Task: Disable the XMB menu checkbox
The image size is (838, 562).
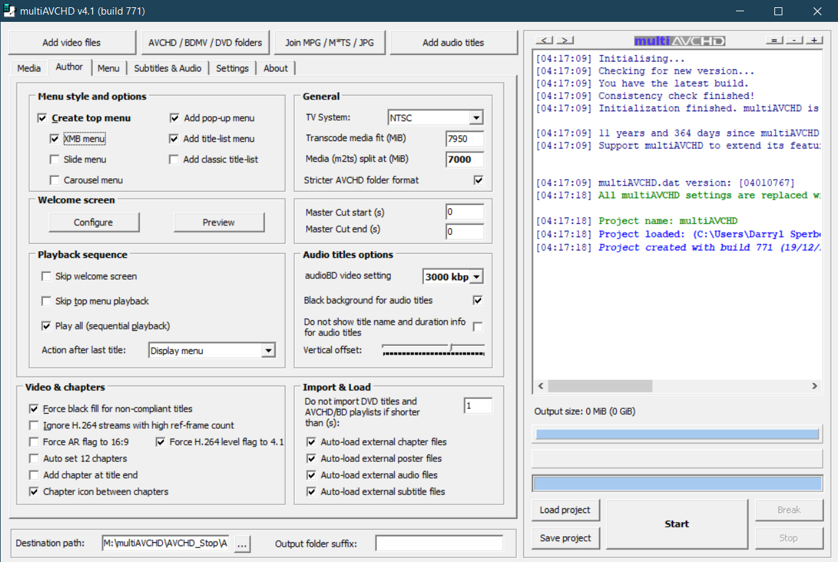Action: [54, 139]
